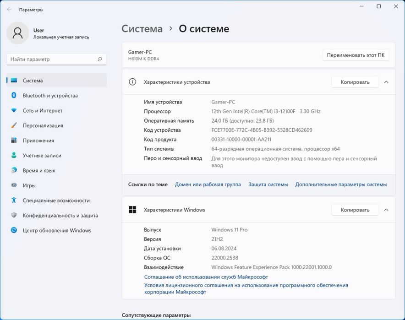Click the Найти параметр search field
The height and width of the screenshot is (320, 405).
pos(56,59)
